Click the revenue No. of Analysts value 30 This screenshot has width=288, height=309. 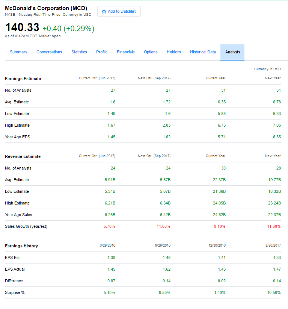coord(223,168)
